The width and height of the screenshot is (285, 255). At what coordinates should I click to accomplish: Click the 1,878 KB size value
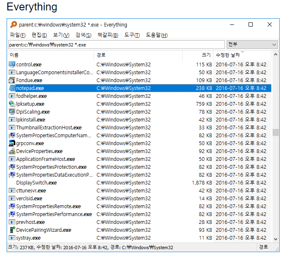(x=202, y=183)
